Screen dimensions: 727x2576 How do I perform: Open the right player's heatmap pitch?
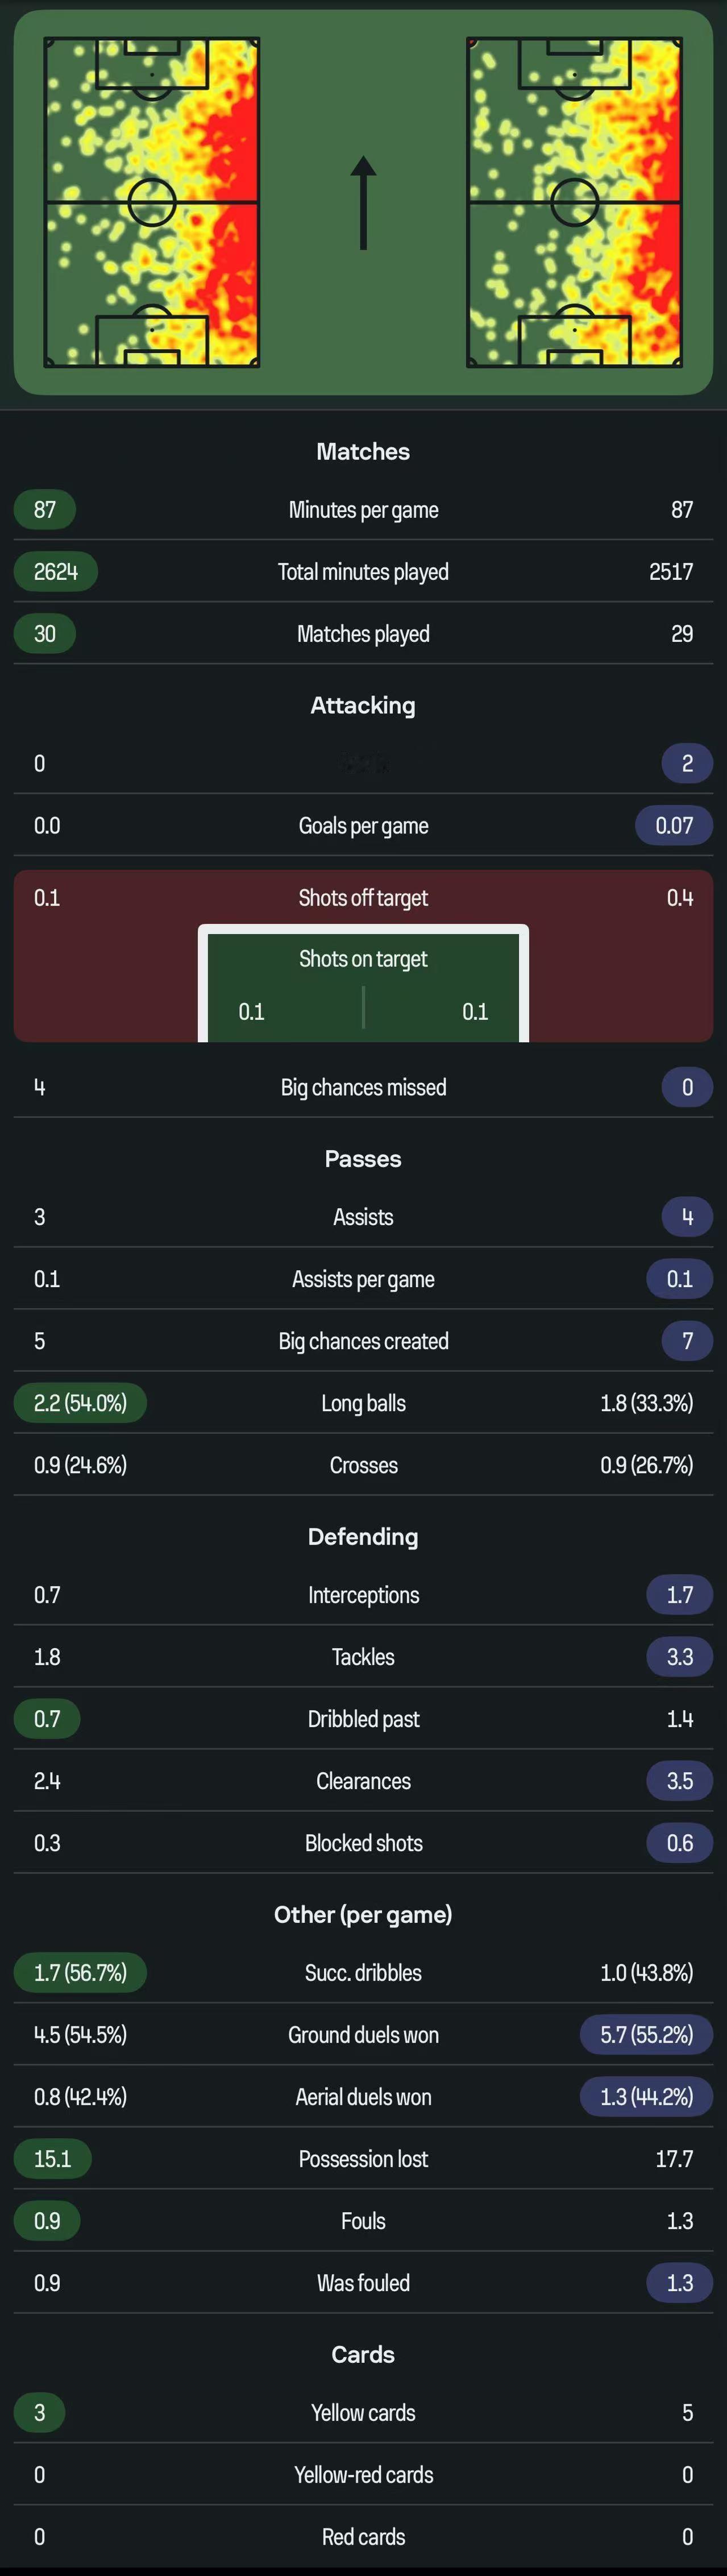[x=574, y=203]
